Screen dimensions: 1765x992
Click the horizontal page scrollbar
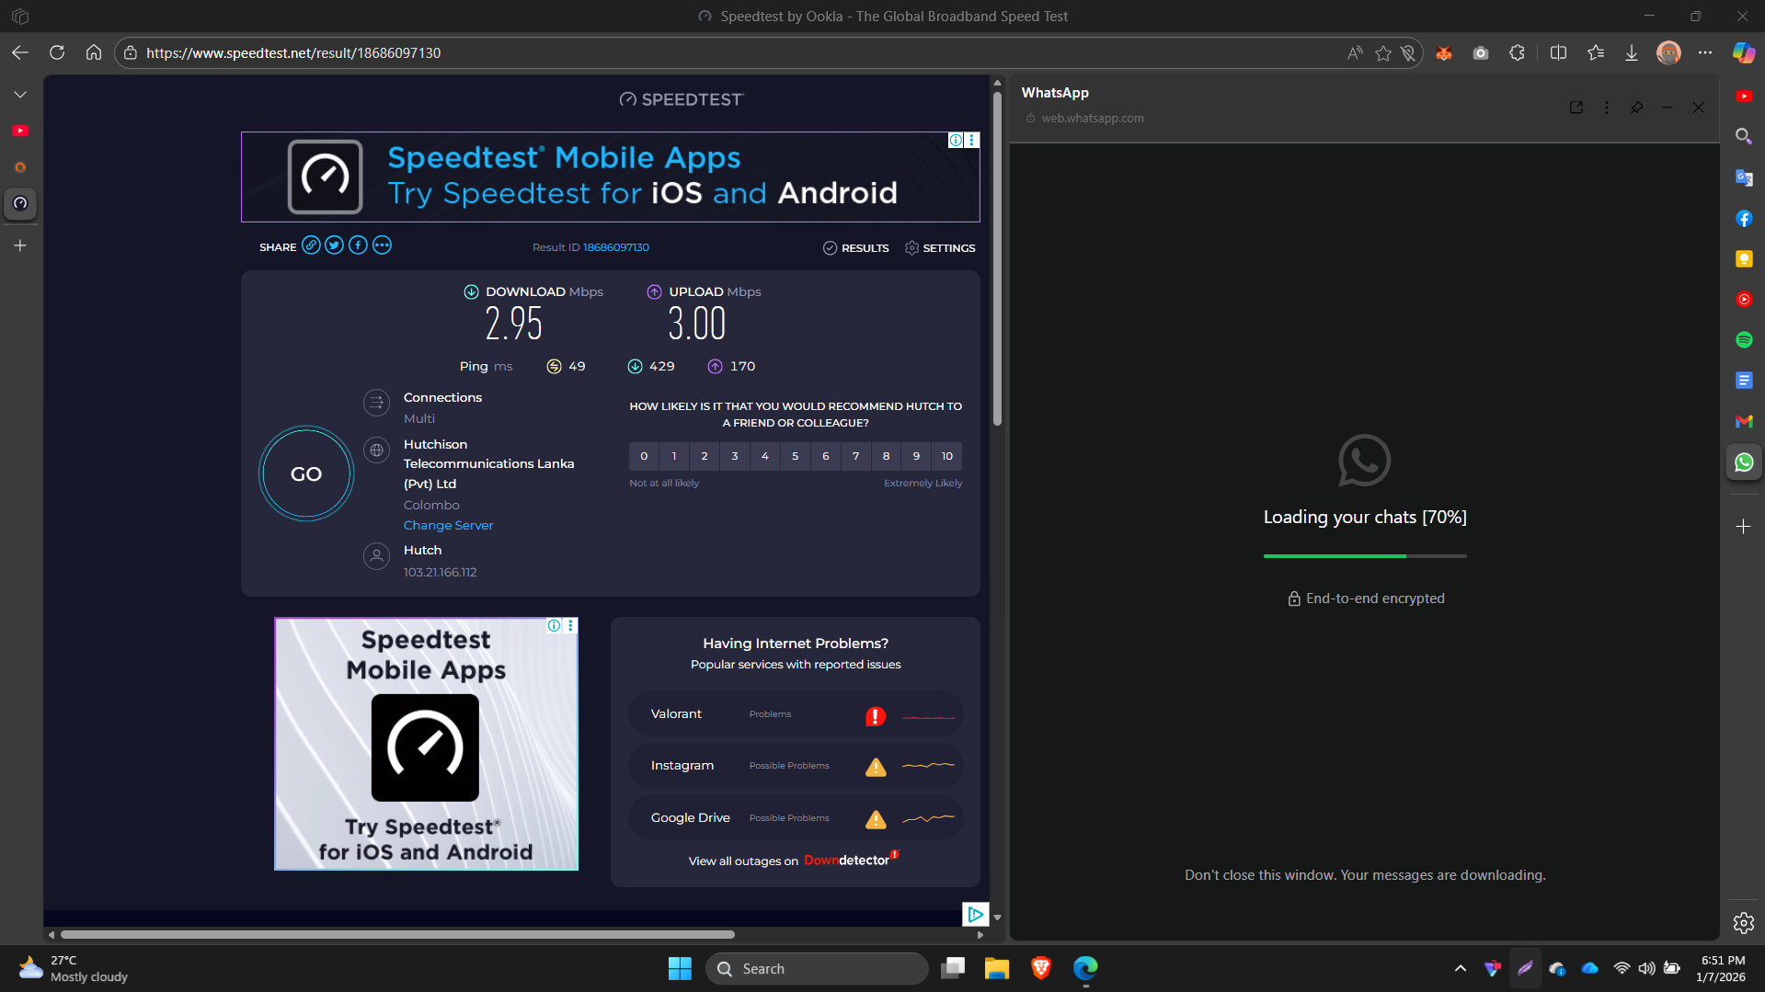tap(397, 934)
